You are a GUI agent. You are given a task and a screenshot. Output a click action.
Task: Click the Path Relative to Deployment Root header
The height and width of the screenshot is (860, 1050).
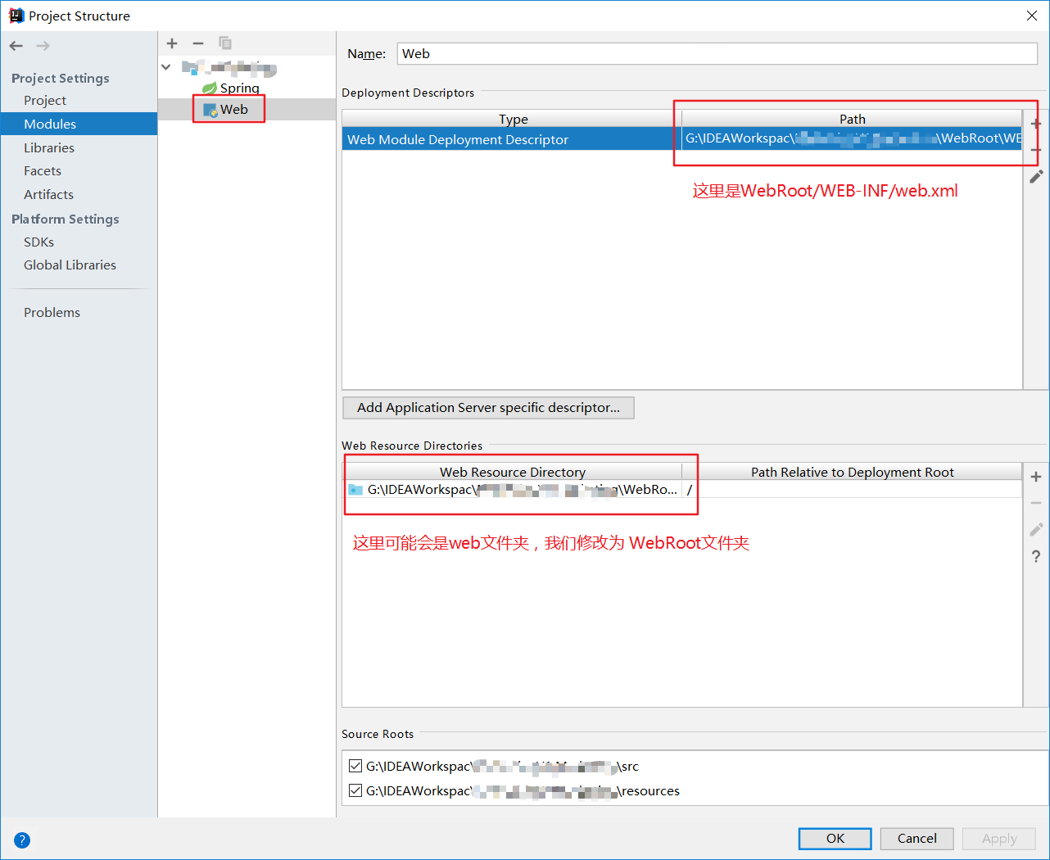coord(852,472)
